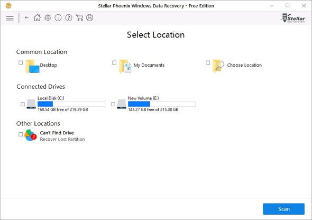
Task: Click the Local Disk (C:) usage bar
Action: [x=71, y=104]
